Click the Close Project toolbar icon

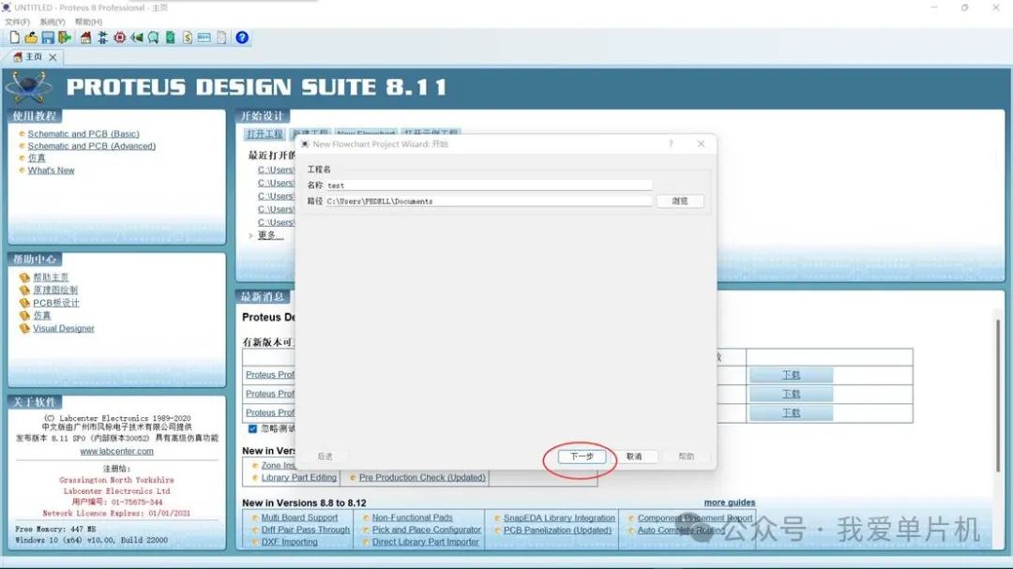coord(65,37)
